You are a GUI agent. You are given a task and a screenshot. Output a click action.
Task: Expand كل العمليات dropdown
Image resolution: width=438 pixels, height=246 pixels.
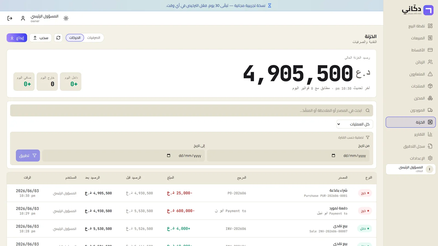[355, 124]
